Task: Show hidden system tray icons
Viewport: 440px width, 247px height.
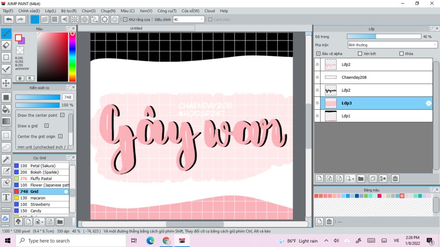Action: pos(326,241)
